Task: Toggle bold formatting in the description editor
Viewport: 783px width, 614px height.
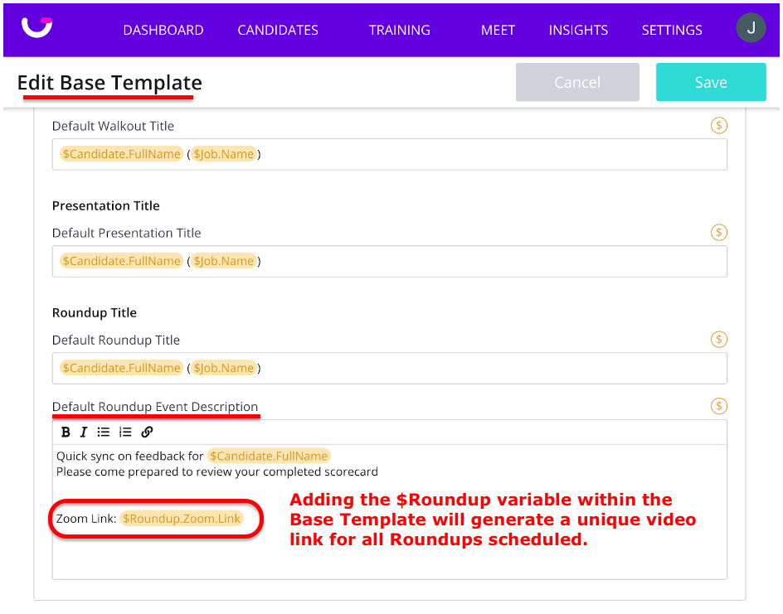Action: click(x=66, y=432)
